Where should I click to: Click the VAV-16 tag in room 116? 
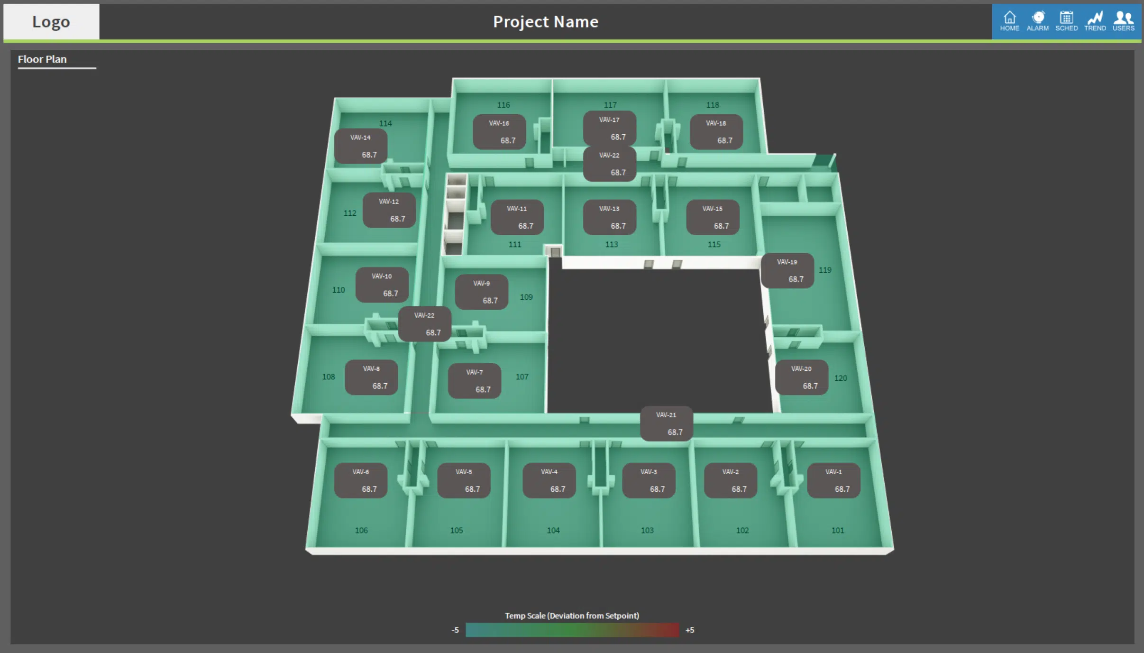[x=499, y=131]
